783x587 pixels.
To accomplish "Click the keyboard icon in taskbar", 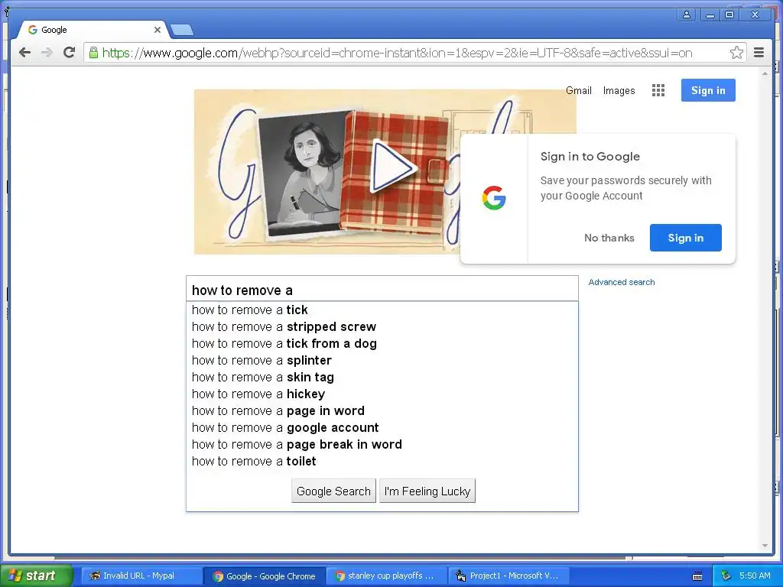I will [x=697, y=576].
